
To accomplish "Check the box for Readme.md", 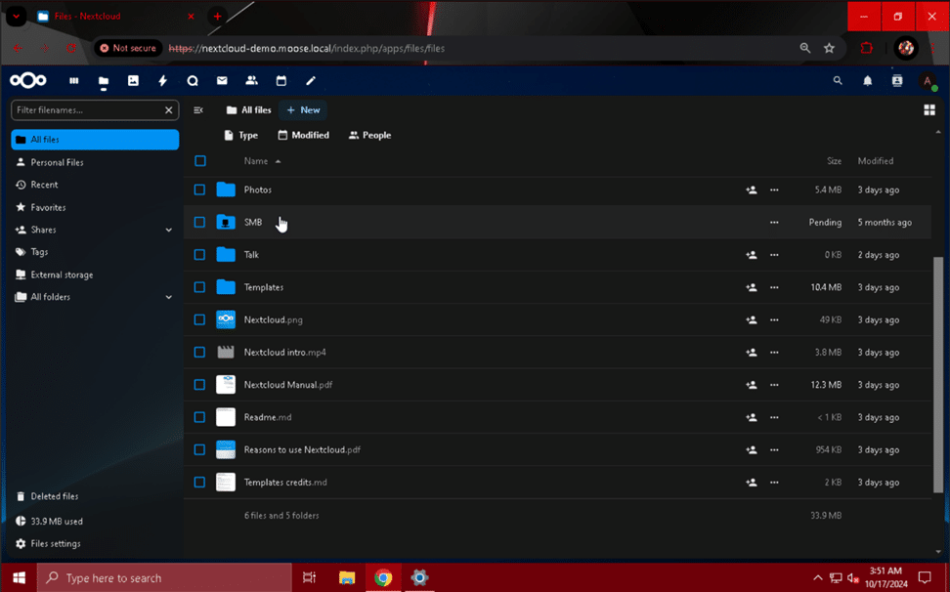I will [x=199, y=417].
